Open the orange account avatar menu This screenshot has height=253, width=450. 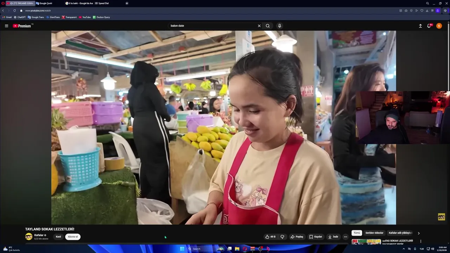point(439,26)
